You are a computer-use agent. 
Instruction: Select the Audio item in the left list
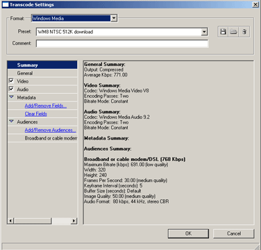(42, 90)
